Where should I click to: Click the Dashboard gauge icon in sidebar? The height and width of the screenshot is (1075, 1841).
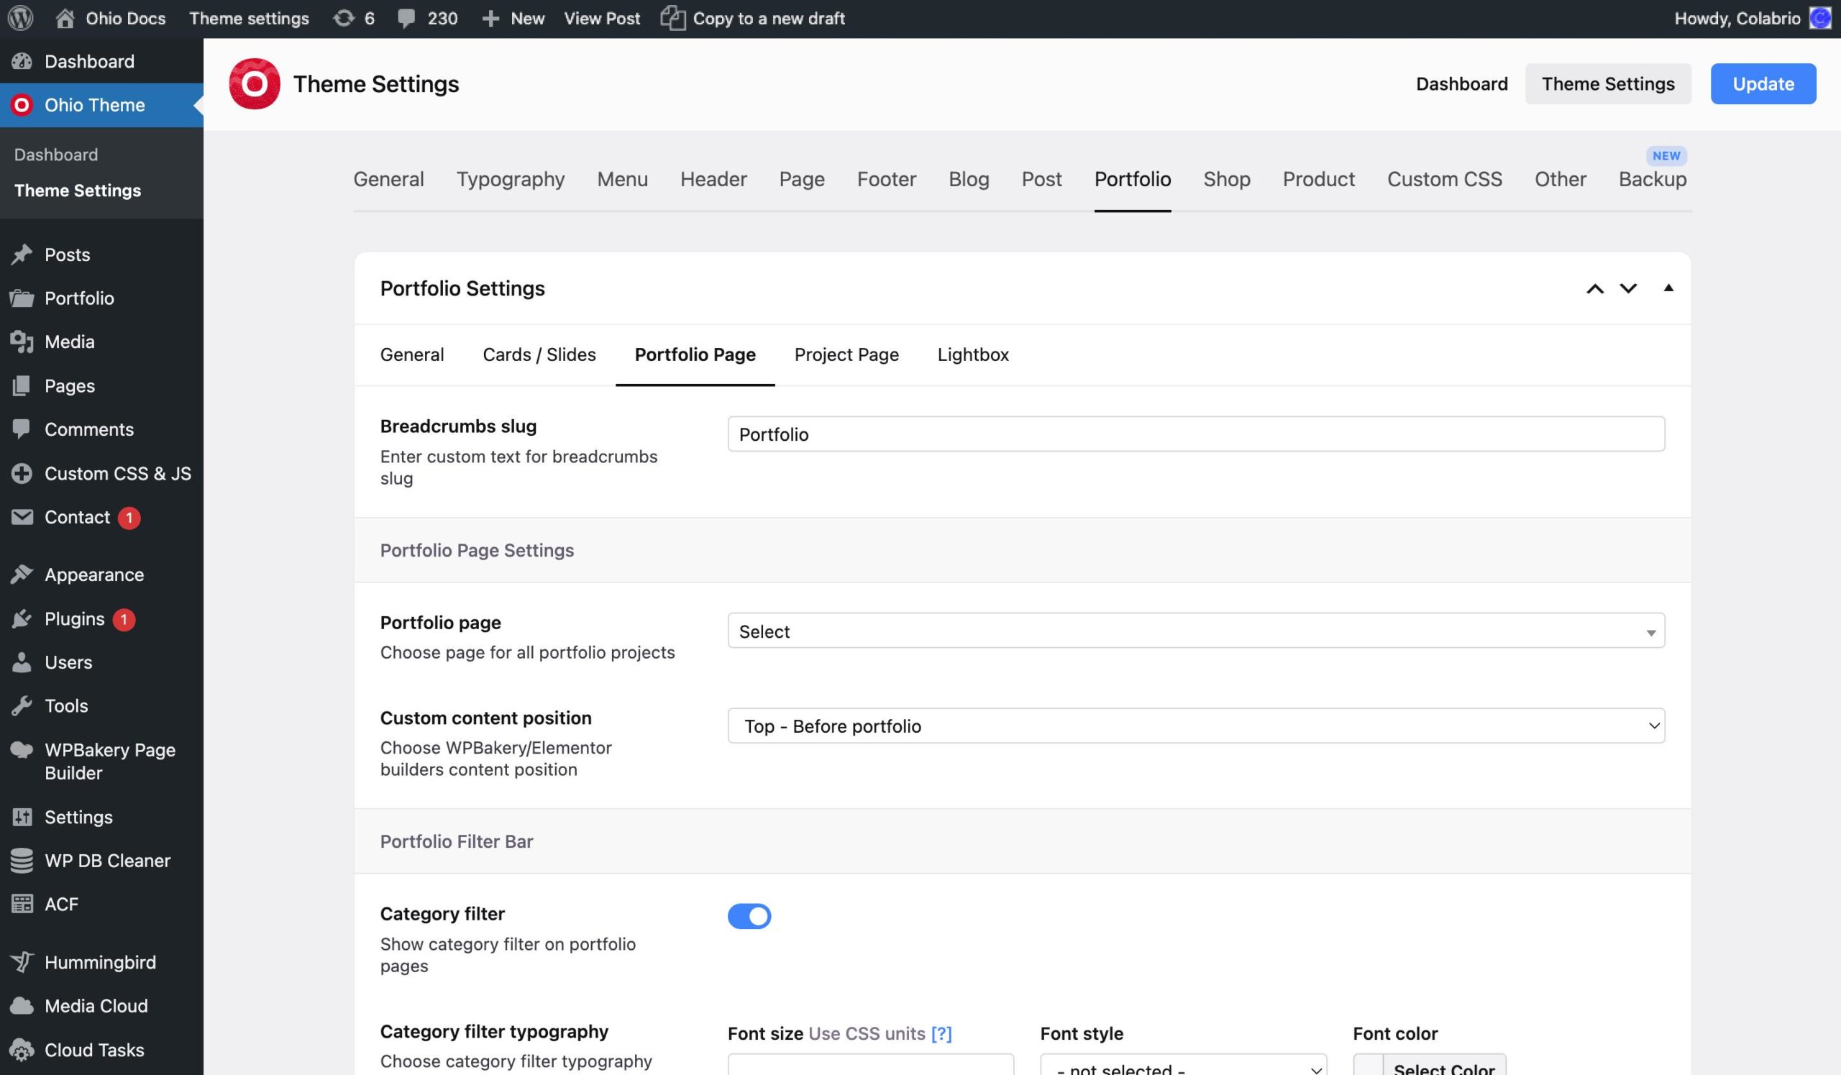[22, 61]
